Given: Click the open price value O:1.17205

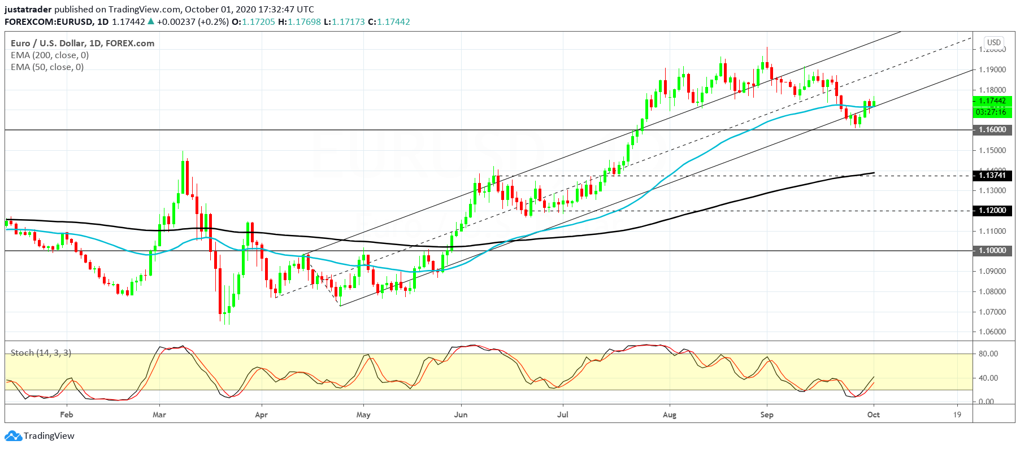Looking at the screenshot, I should [x=254, y=22].
